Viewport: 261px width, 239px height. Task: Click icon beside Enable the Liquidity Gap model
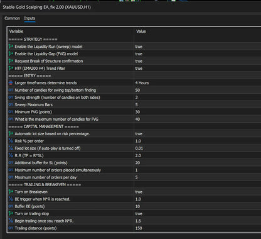[11, 54]
